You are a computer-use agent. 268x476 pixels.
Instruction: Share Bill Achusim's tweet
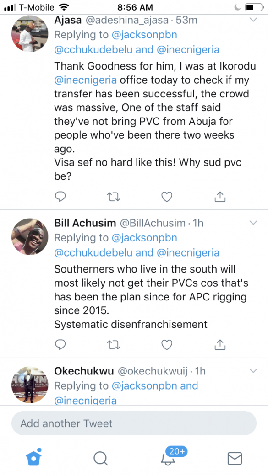[219, 345]
